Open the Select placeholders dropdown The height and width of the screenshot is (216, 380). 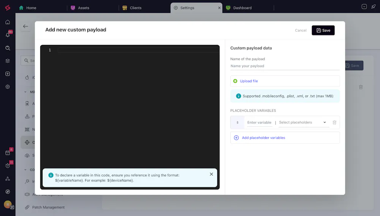303,122
